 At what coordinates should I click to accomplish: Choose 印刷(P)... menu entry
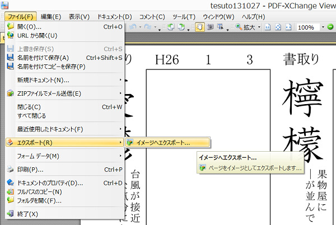65,170
